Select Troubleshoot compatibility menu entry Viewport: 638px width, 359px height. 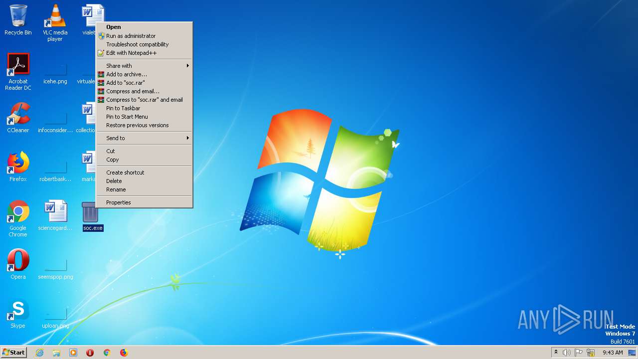click(x=144, y=44)
